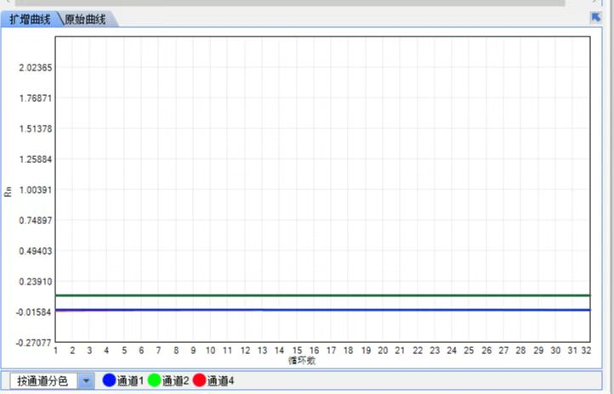Screen dimensions: 614x394
Task: Click the -0.27077 y-axis value
Action: (x=34, y=343)
